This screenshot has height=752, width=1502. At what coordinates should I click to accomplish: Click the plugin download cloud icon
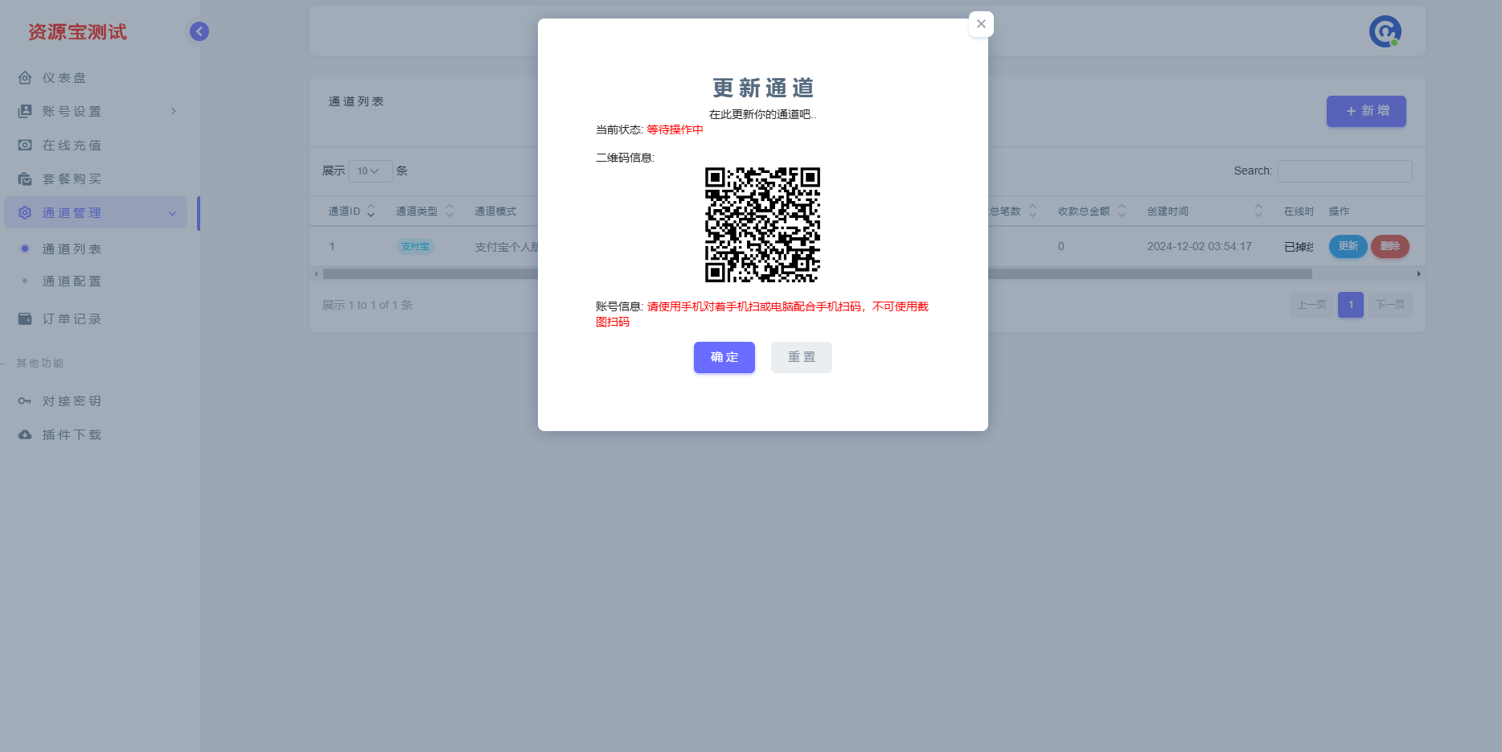tap(25, 434)
